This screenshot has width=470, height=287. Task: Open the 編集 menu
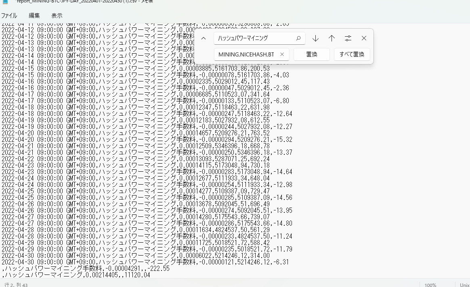34,16
